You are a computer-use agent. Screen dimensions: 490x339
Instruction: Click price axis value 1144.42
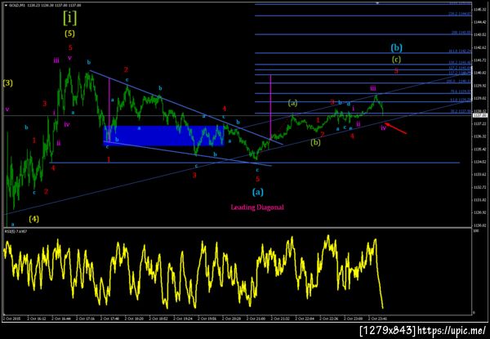479,22
